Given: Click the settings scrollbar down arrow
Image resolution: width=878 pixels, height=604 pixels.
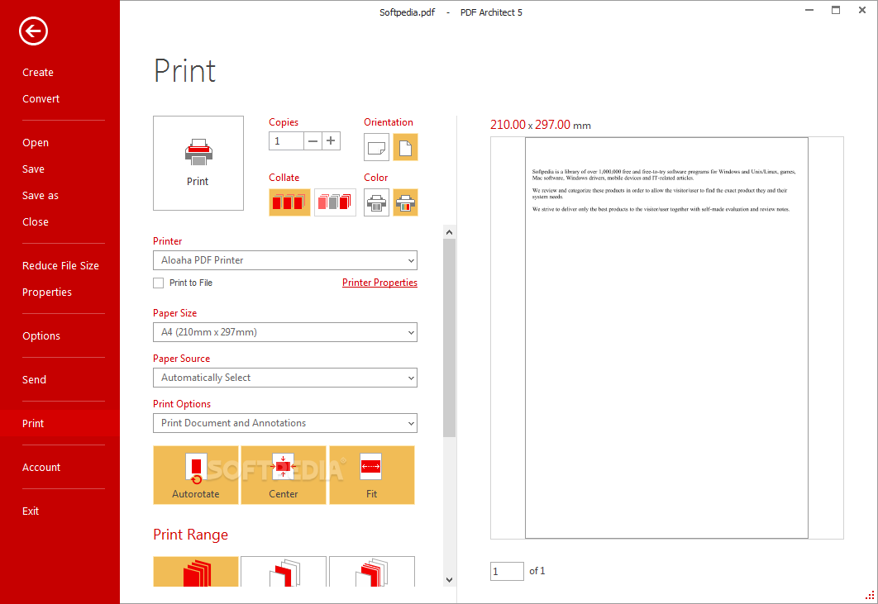Looking at the screenshot, I should pos(449,580).
